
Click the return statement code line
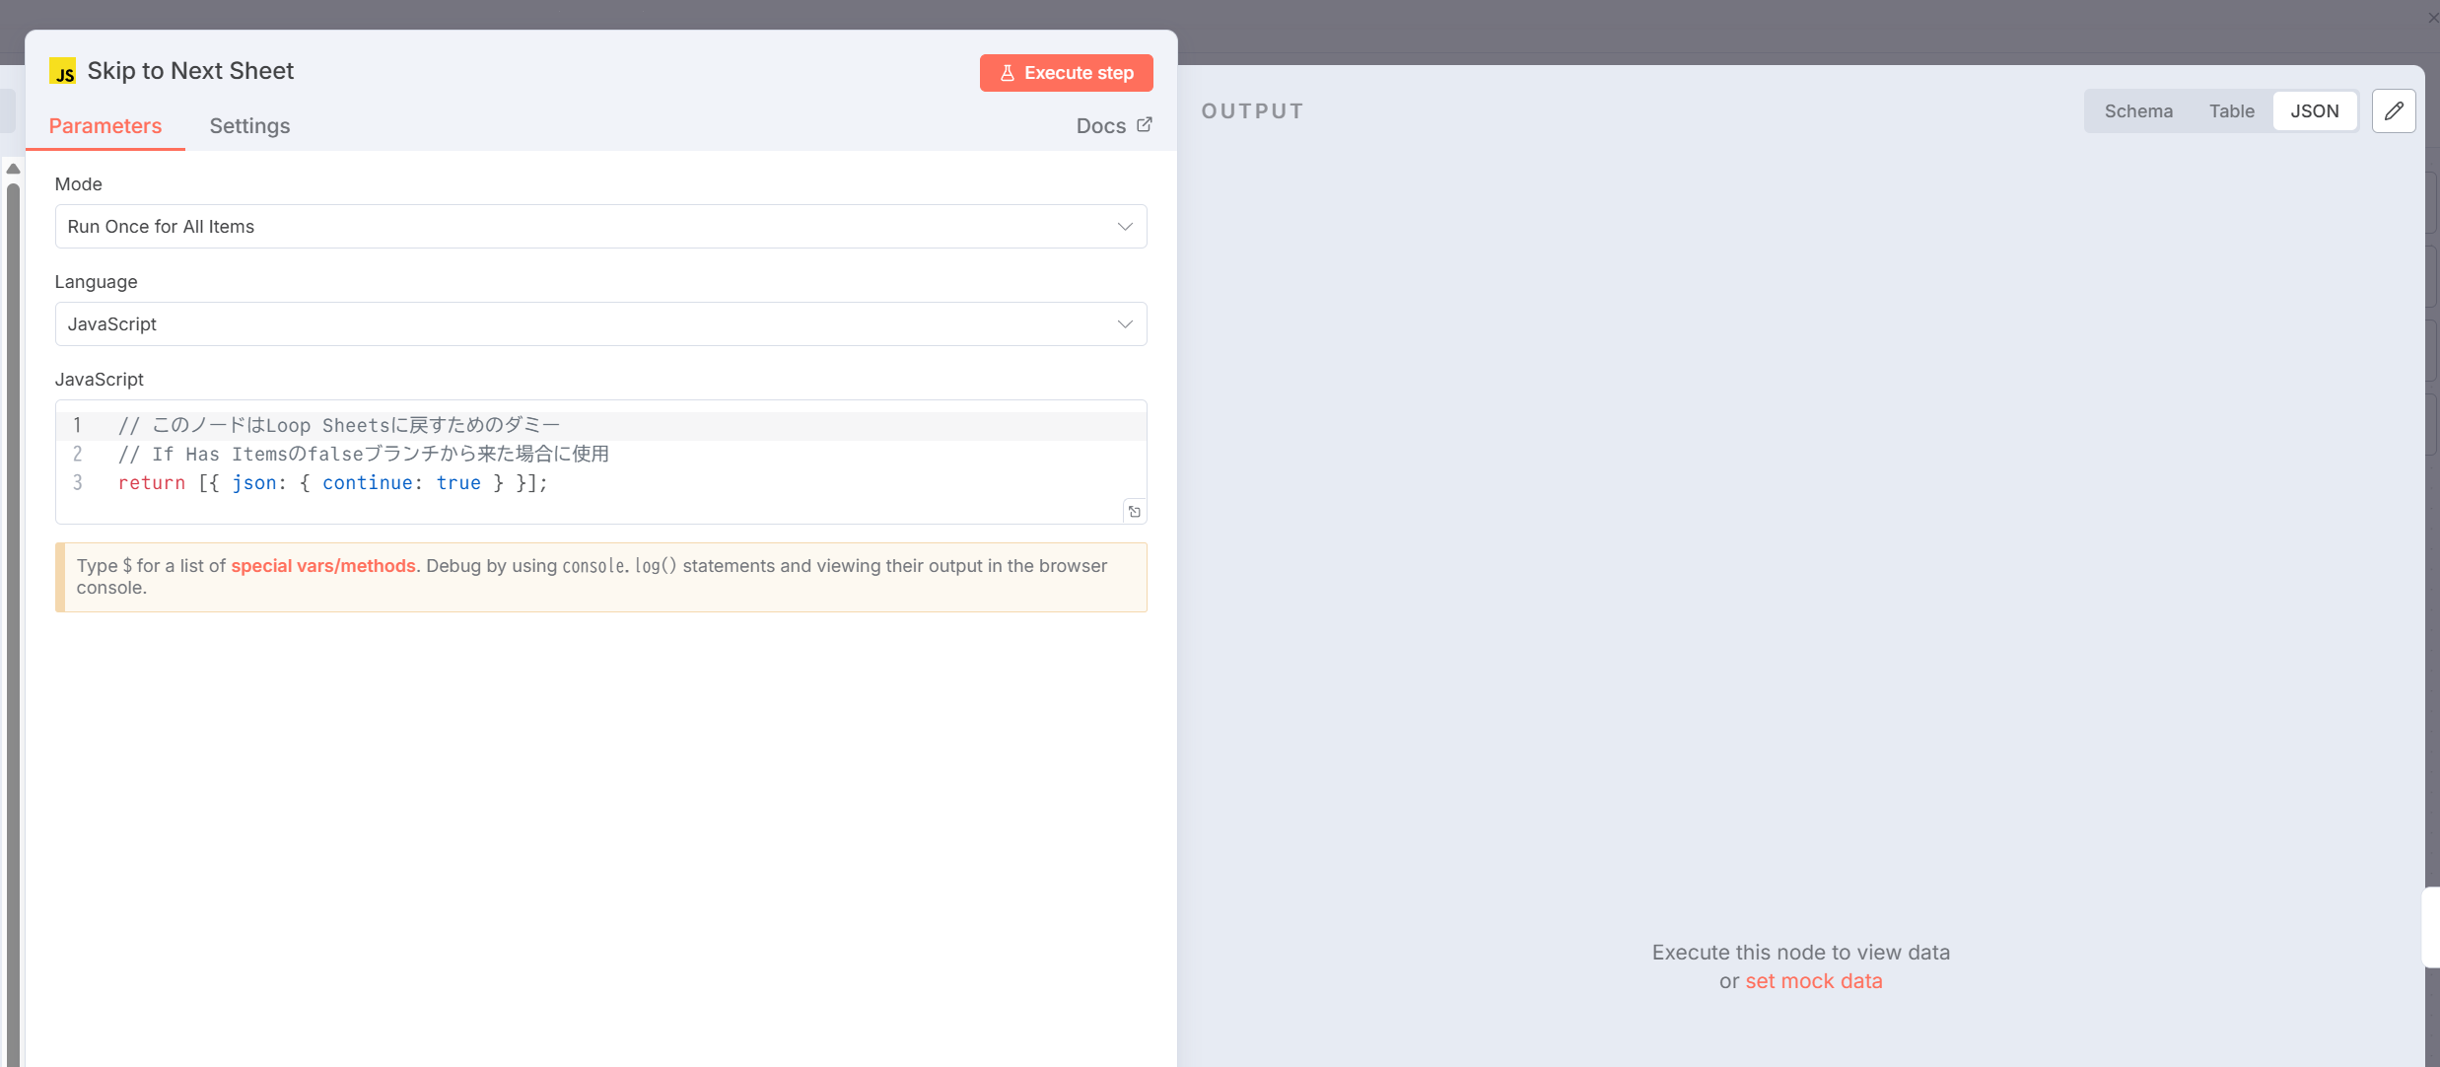332,483
